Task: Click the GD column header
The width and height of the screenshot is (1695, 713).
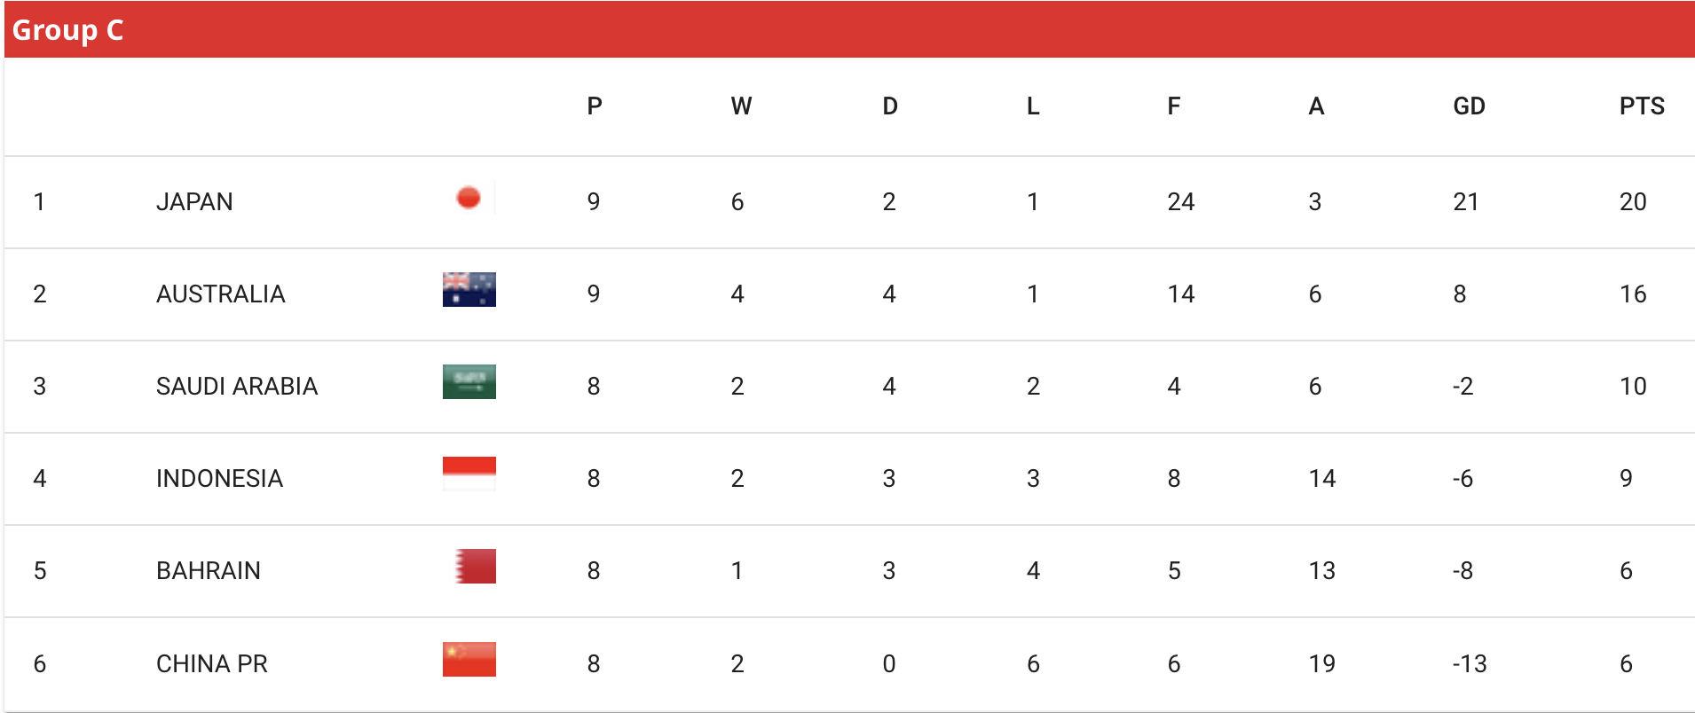Action: coord(1469,106)
